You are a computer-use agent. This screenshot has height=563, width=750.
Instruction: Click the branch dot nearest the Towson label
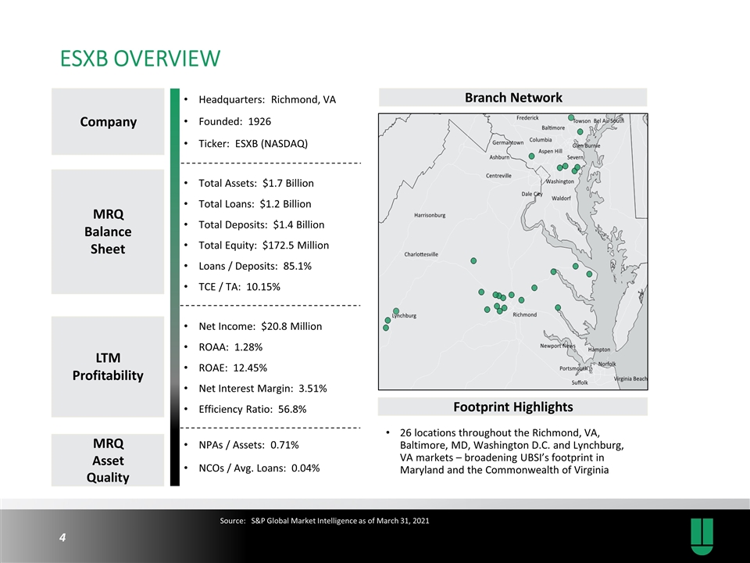pos(571,117)
